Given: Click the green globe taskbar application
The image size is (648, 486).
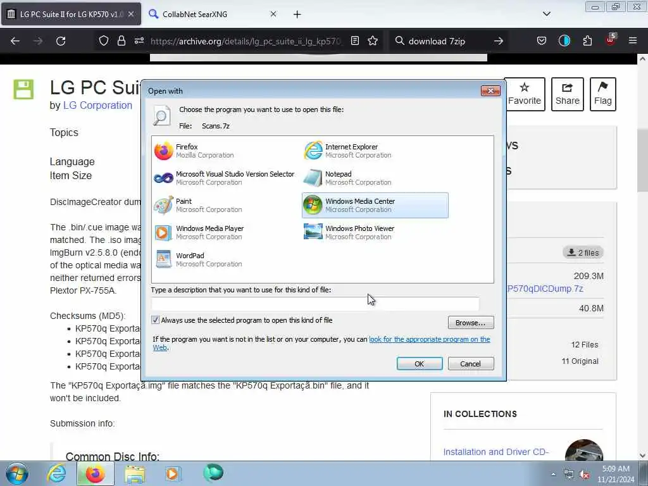Looking at the screenshot, I should pyautogui.click(x=213, y=473).
